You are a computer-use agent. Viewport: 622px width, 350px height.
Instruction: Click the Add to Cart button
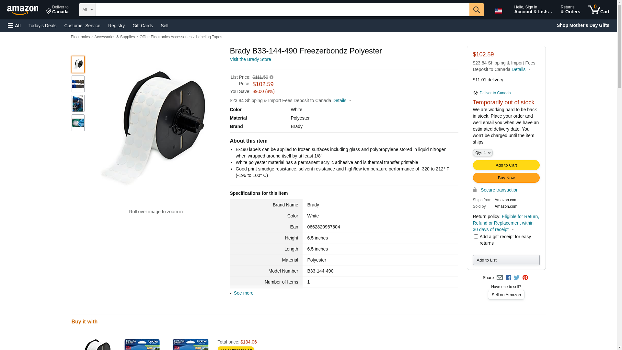point(506,165)
